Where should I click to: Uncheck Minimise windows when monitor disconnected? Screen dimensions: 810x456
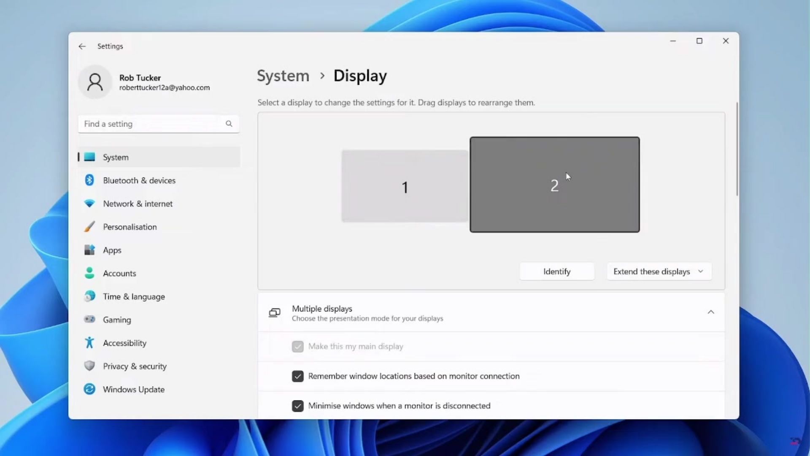(297, 406)
